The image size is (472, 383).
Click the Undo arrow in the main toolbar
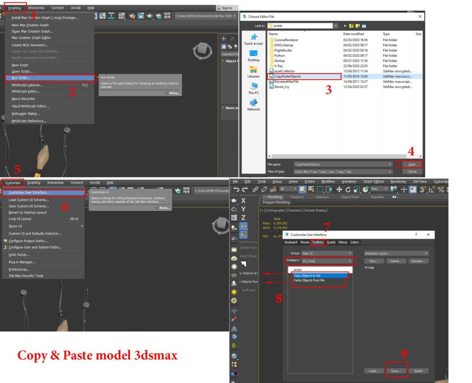coord(236,189)
